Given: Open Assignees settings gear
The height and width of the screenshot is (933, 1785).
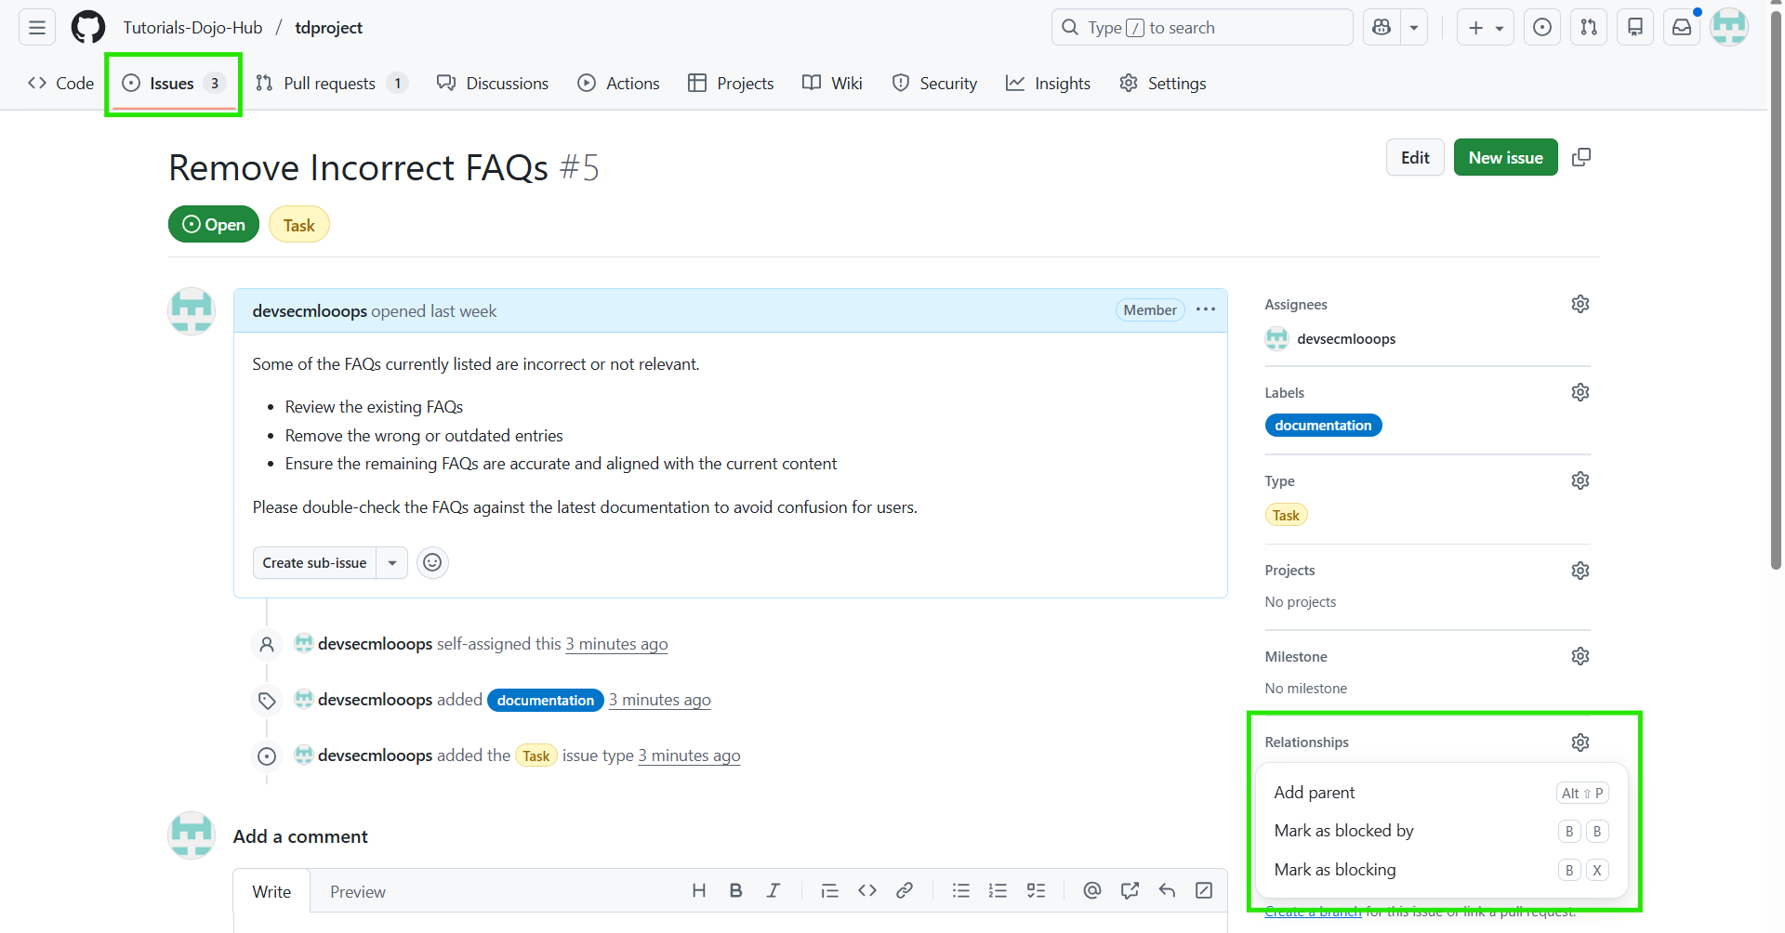Looking at the screenshot, I should tap(1580, 303).
